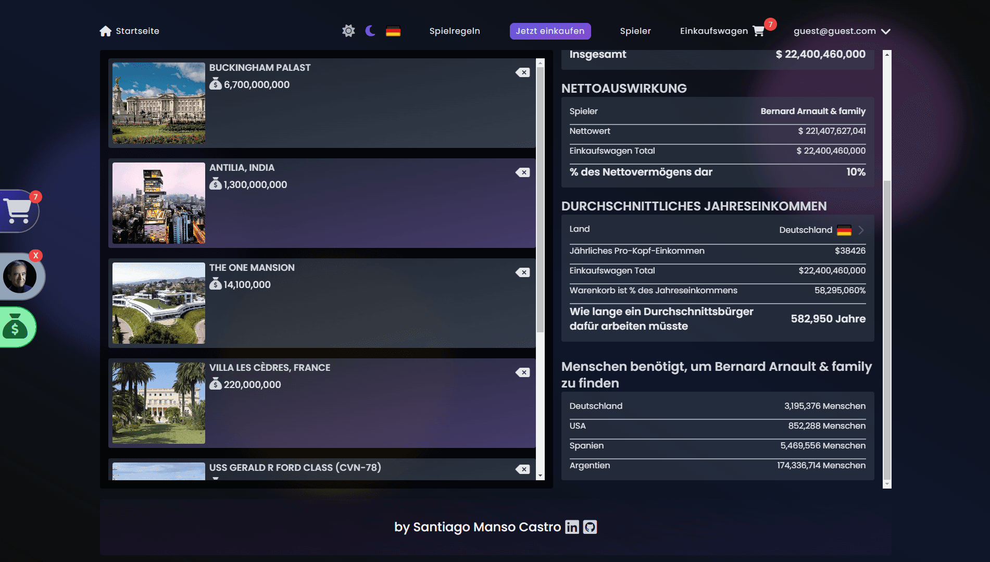Click the cart list scrollbar up arrow
This screenshot has height=562, width=990.
pyautogui.click(x=540, y=63)
